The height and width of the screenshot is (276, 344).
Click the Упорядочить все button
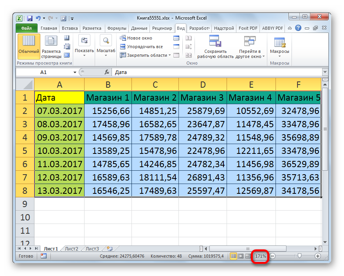click(141, 47)
